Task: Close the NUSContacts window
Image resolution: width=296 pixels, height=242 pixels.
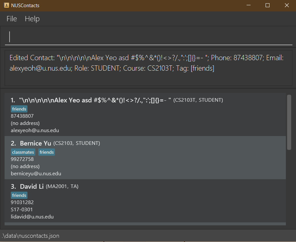Action: click(287, 5)
